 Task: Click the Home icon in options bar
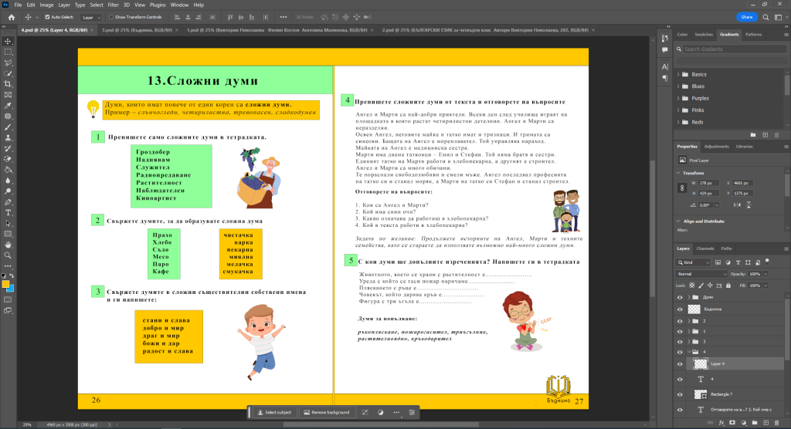13,16
